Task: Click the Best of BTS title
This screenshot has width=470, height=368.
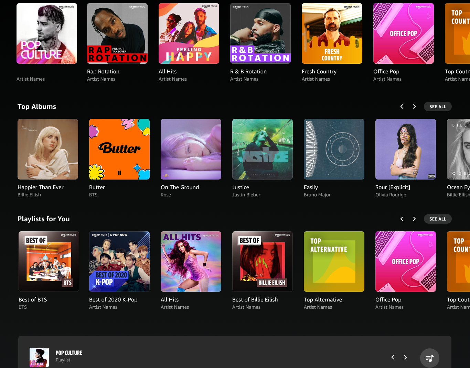Action: click(33, 300)
